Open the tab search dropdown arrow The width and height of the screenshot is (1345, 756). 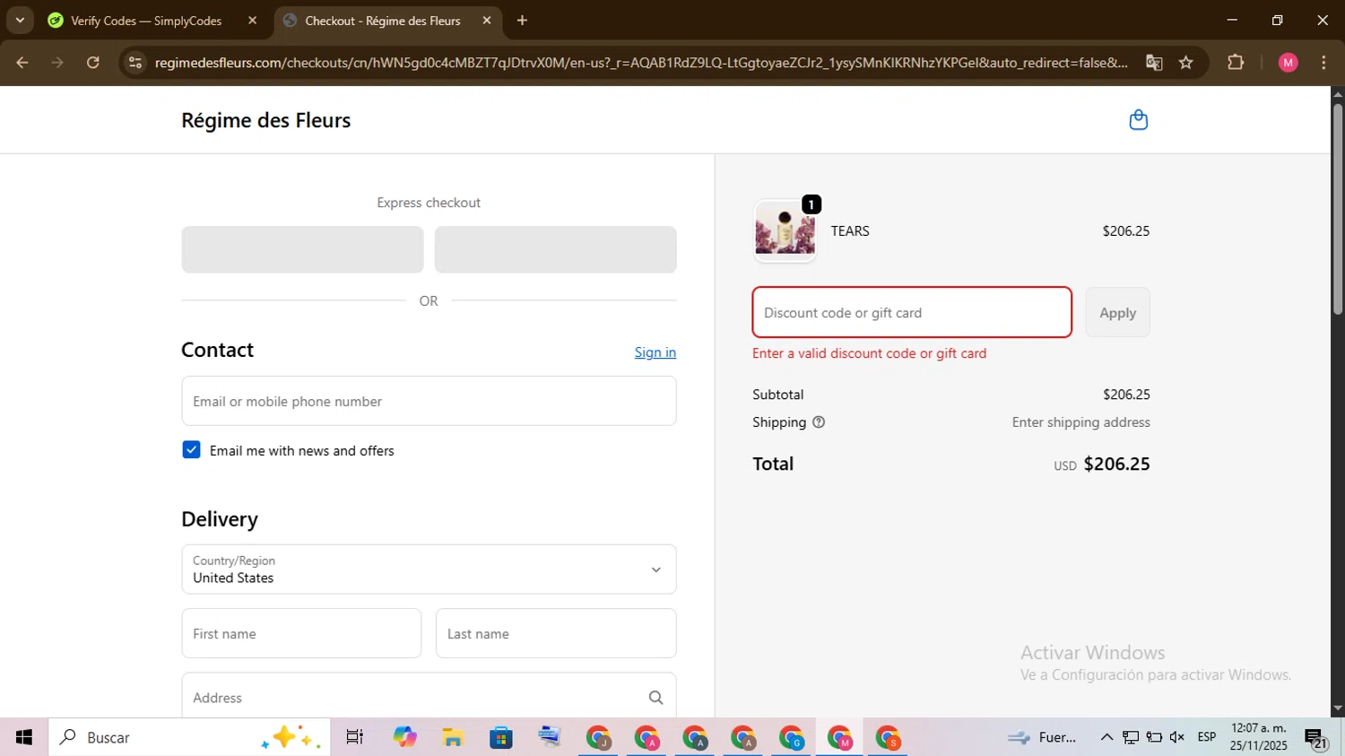tap(20, 21)
